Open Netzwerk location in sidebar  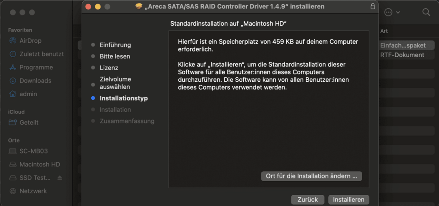(33, 191)
